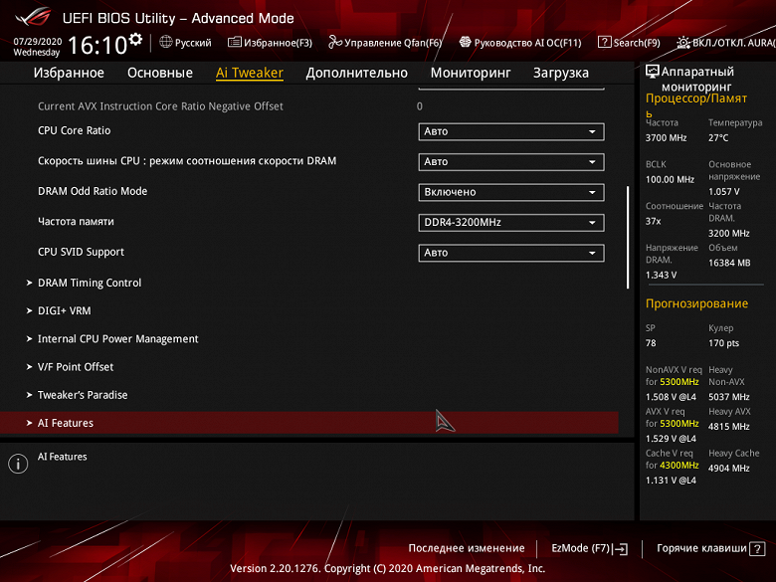This screenshot has width=776, height=582.
Task: Click Управление Qfan(F6) button
Action: (x=385, y=43)
